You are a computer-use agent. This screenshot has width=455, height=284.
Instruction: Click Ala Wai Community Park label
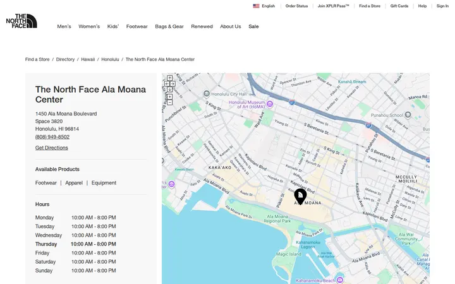pos(406,239)
